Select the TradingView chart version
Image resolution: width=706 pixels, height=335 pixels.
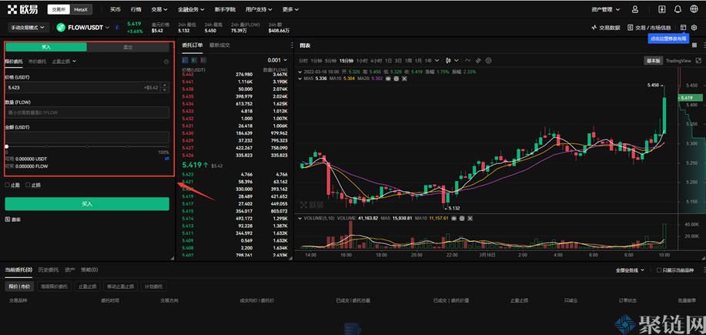click(678, 60)
